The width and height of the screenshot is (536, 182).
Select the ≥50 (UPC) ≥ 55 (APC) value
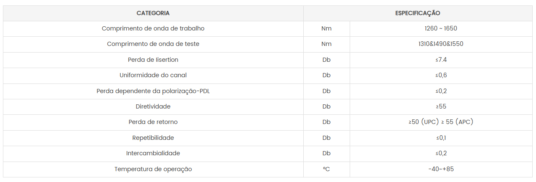(x=441, y=122)
